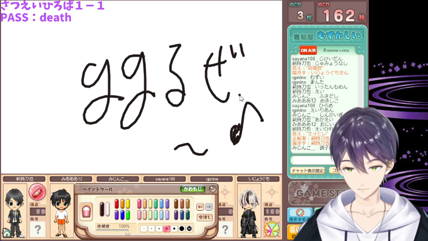Screen dimensions: 428x241
Task: Pick the vivid purple color pen
Action: (116, 215)
